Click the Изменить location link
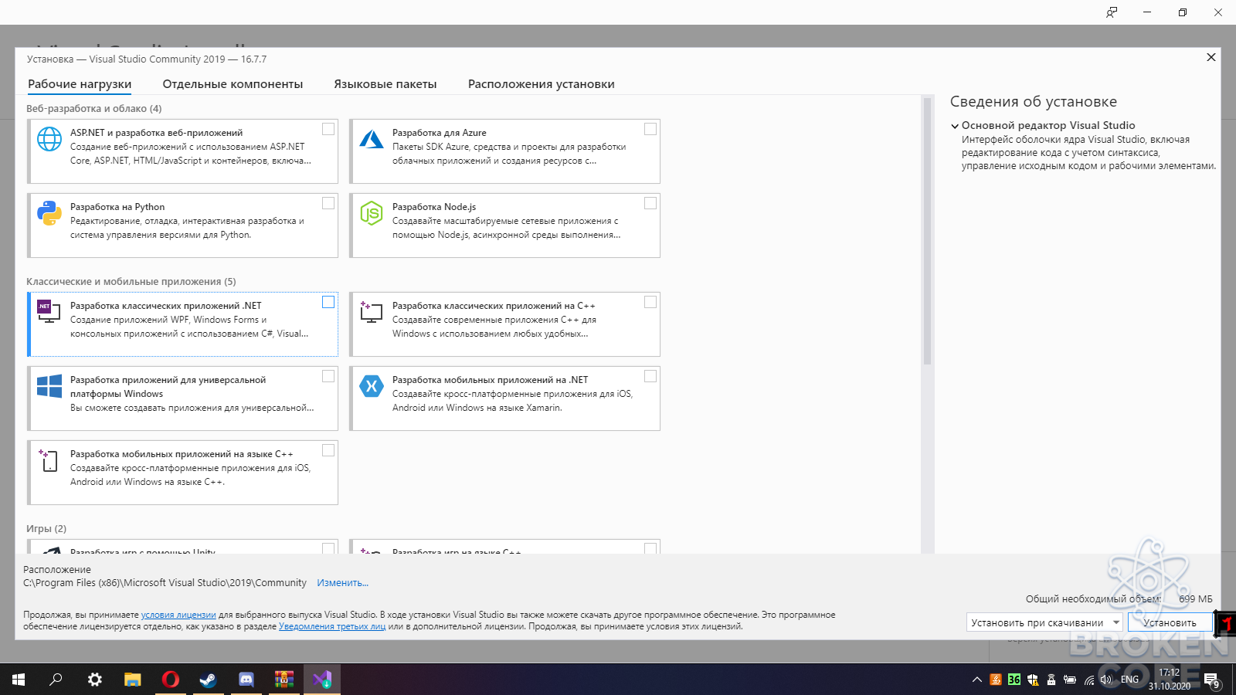Viewport: 1236px width, 695px height. [342, 583]
